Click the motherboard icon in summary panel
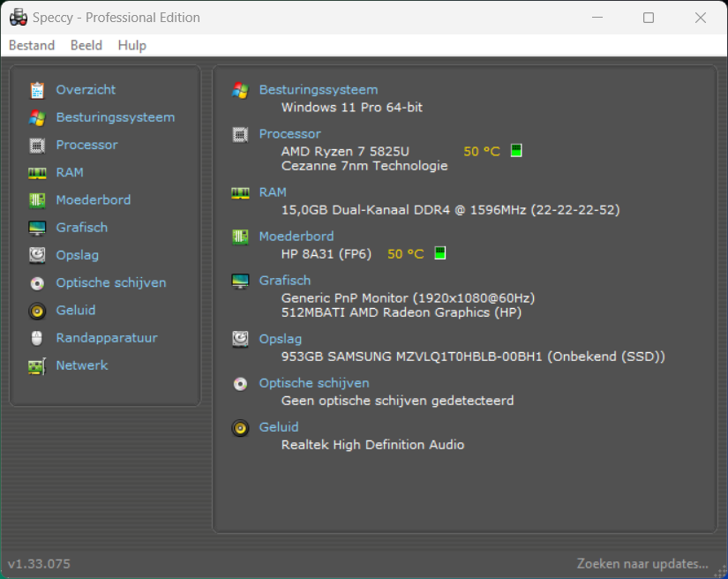Image resolution: width=728 pixels, height=579 pixels. tap(240, 237)
